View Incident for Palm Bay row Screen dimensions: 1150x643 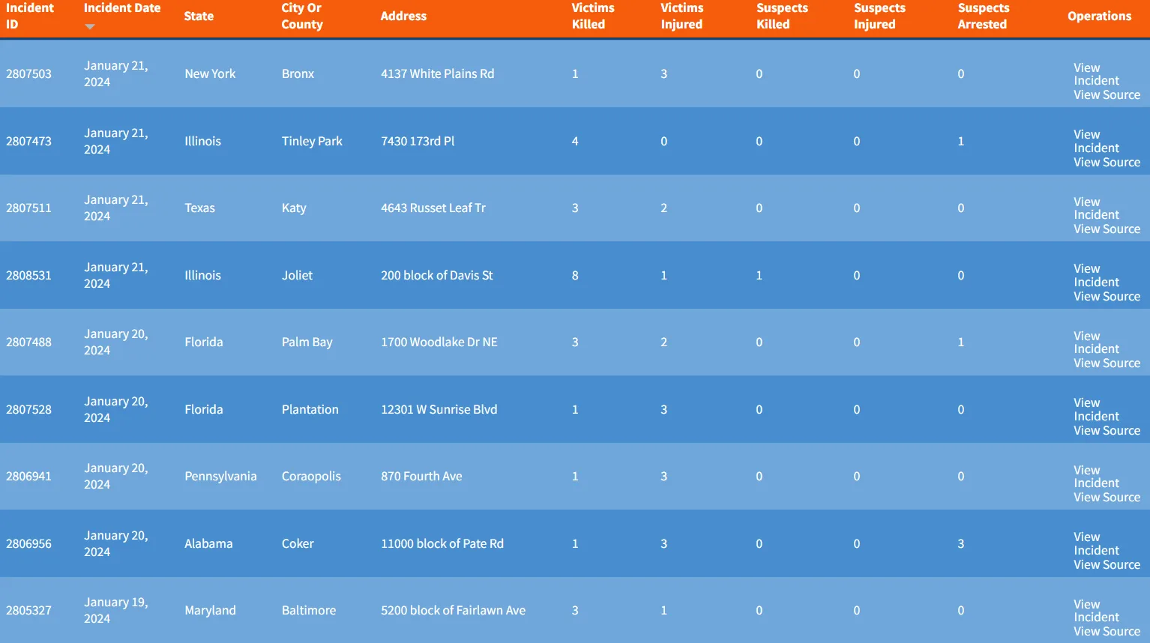[x=1096, y=342]
